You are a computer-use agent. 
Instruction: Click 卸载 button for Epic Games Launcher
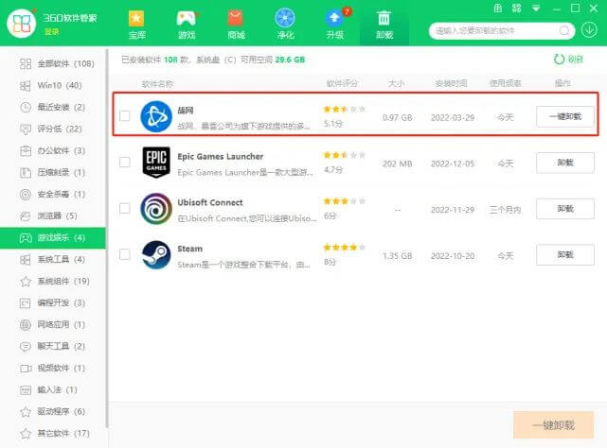click(565, 163)
